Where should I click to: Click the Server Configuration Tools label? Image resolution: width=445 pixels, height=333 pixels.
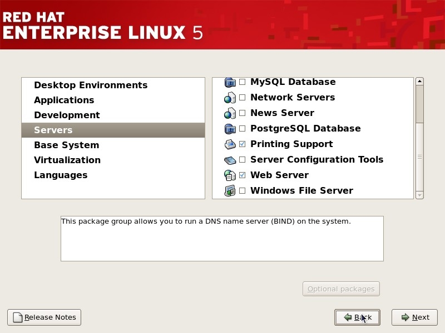pos(317,160)
